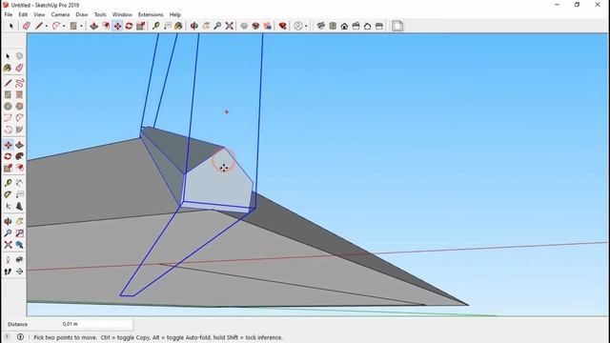Image resolution: width=610 pixels, height=343 pixels.
Task: Pick the Push/Pull tool in the top toolbar
Action: point(93,26)
